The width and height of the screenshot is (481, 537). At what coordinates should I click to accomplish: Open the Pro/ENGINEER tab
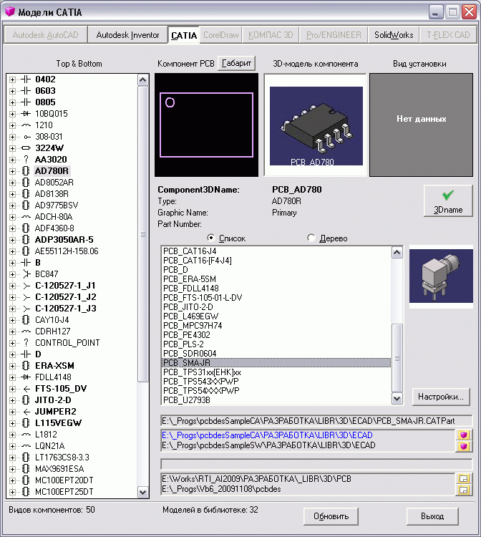334,35
